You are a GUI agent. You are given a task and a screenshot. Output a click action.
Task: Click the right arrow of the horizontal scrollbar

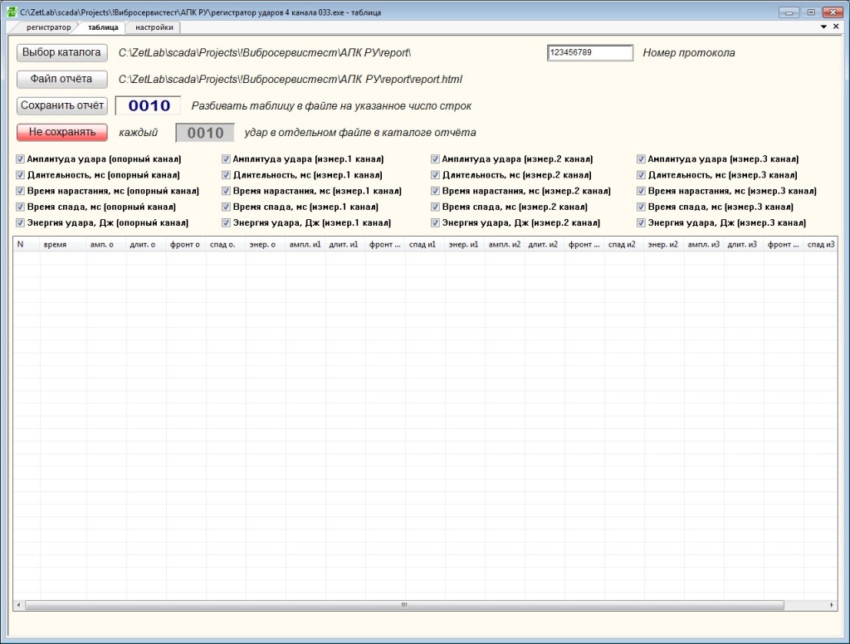pyautogui.click(x=832, y=604)
